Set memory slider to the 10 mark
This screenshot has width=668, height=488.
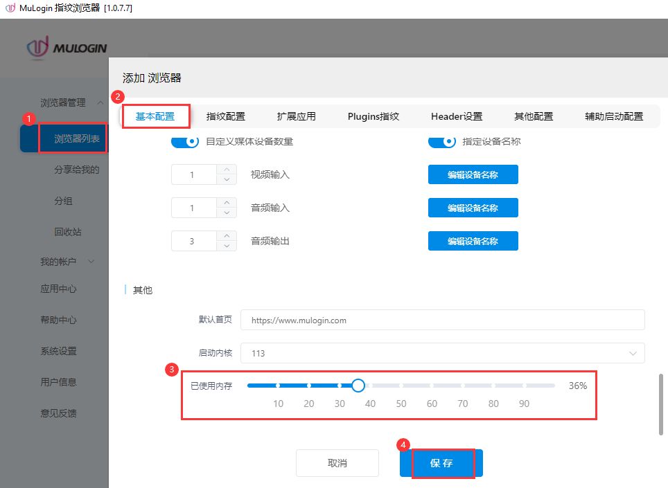coord(278,386)
